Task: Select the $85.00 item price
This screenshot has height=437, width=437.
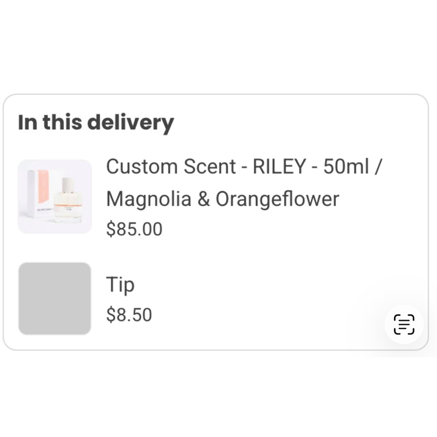Action: [134, 229]
